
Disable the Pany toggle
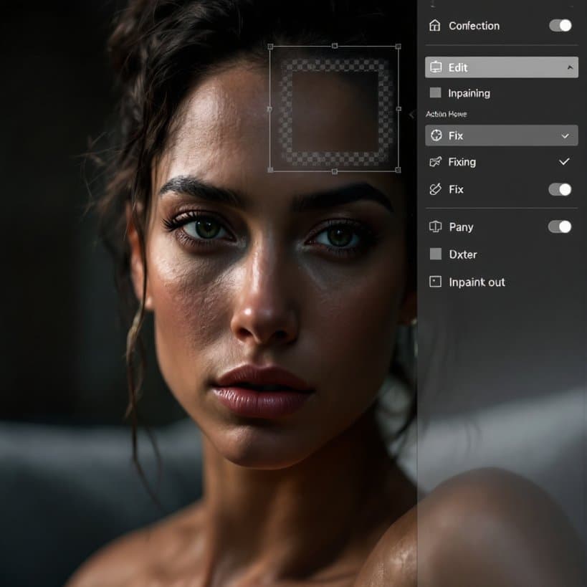pyautogui.click(x=560, y=226)
